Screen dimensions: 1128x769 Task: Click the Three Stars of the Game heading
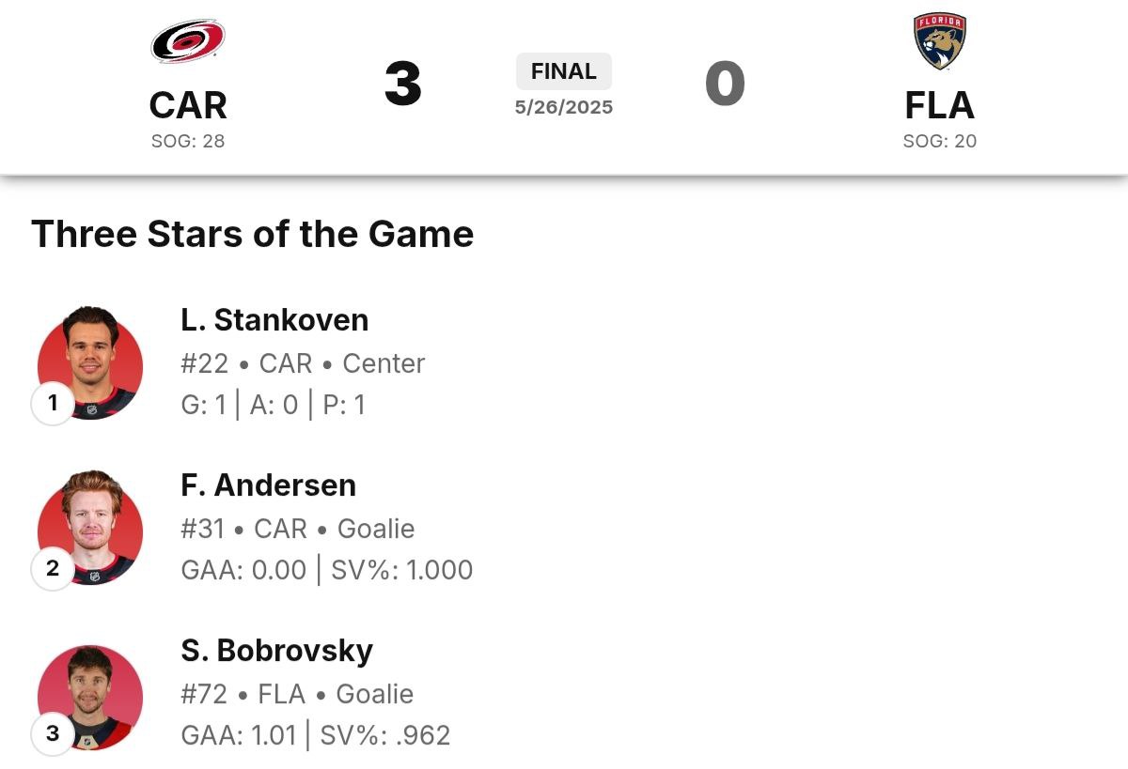[x=252, y=234]
